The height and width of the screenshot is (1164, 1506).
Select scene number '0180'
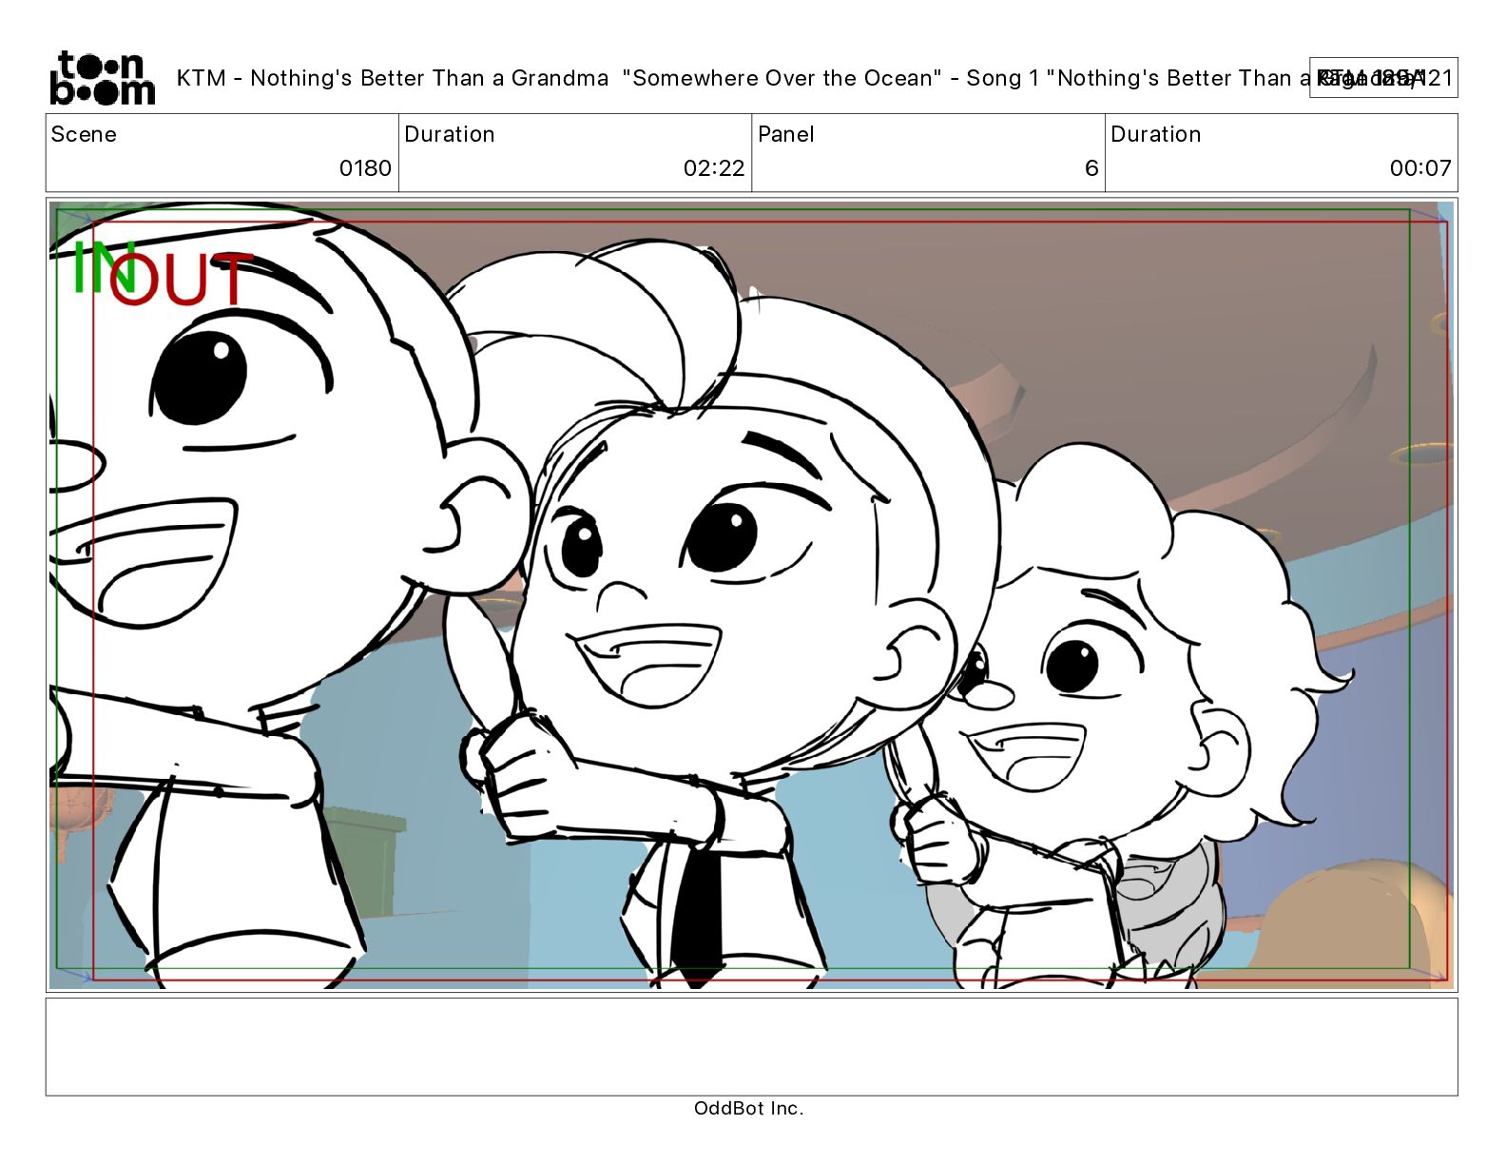click(x=365, y=168)
